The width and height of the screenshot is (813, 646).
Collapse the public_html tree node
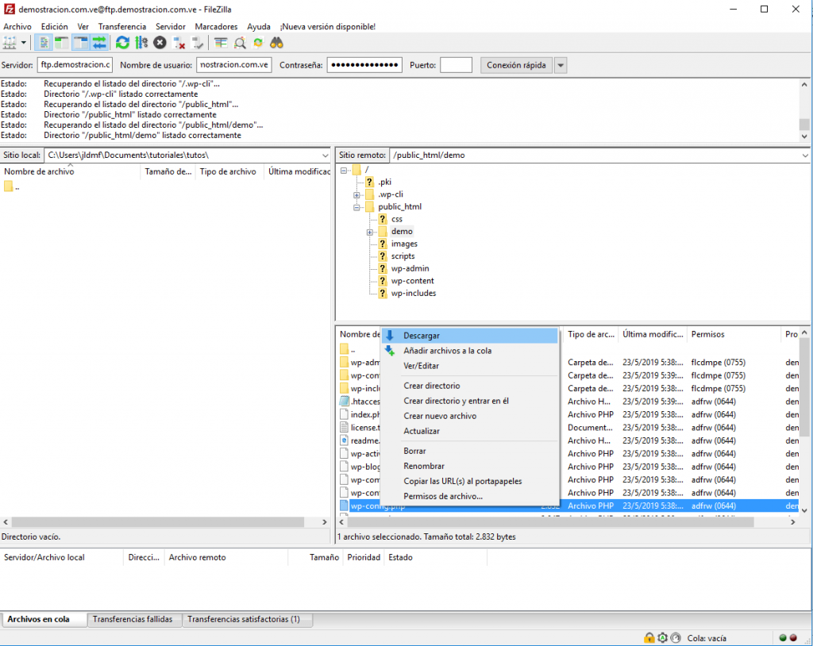[357, 207]
